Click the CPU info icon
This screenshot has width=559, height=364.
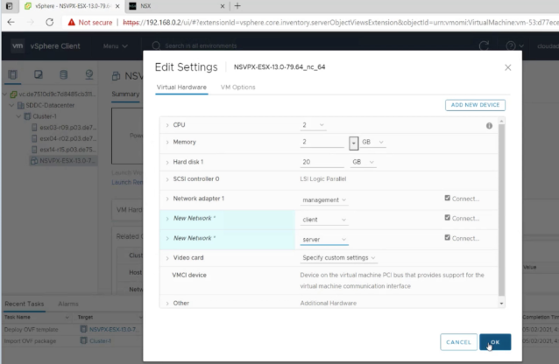point(489,126)
